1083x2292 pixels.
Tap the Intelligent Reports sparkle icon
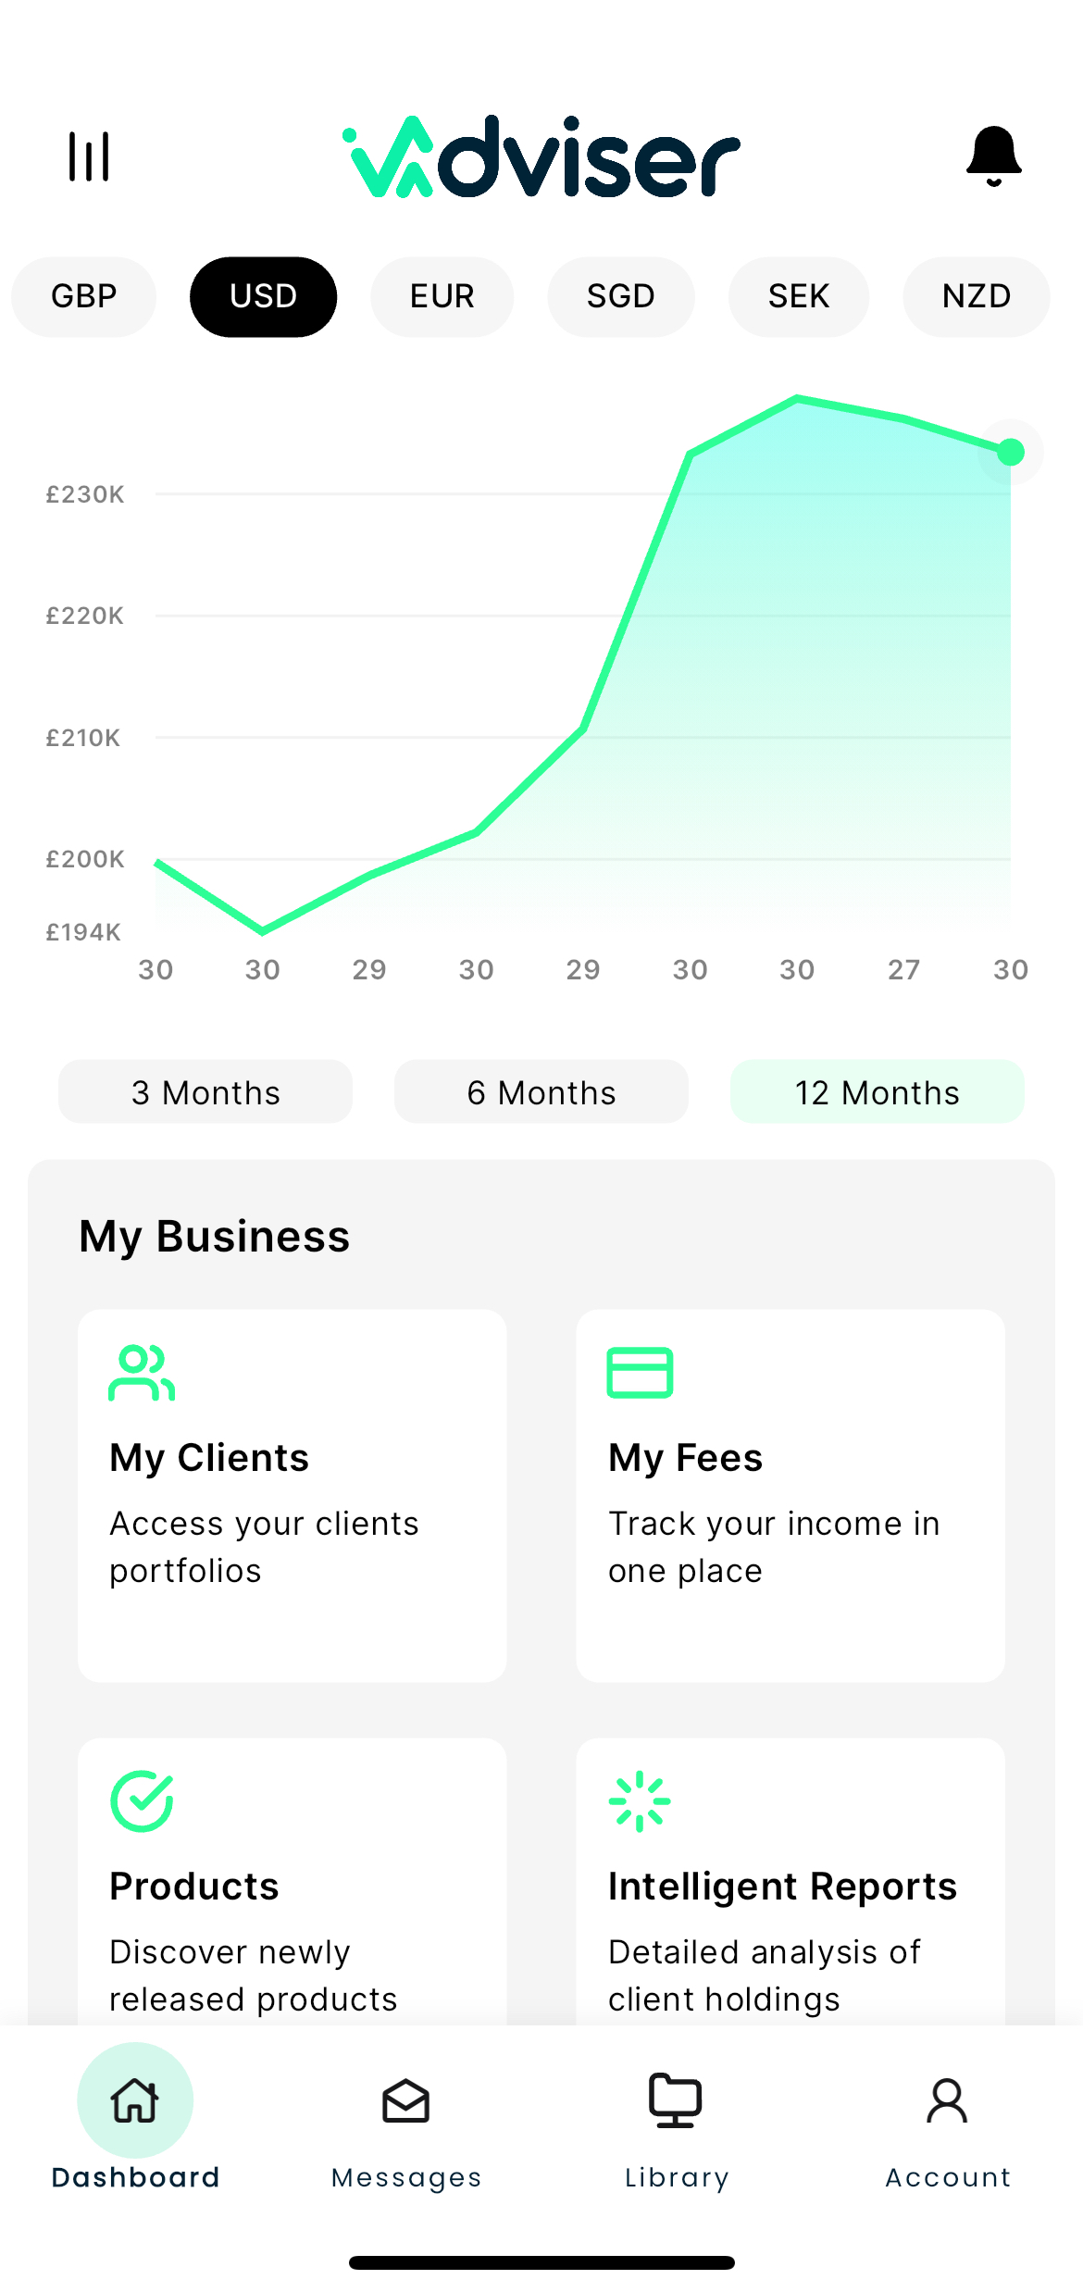click(x=640, y=1801)
